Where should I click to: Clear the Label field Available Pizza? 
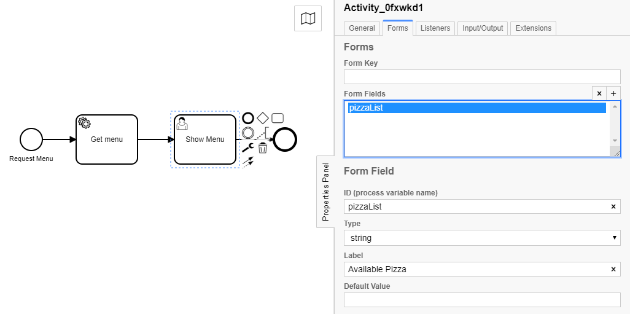pos(613,269)
